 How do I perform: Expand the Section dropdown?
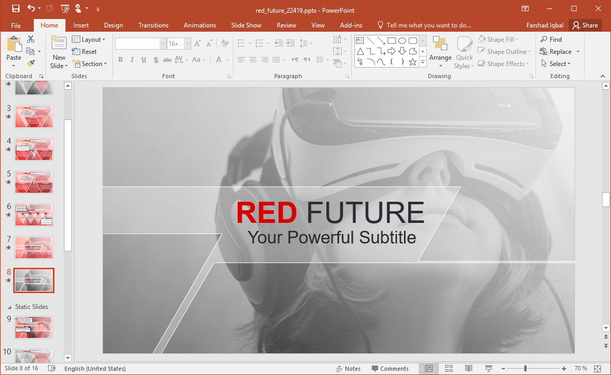pyautogui.click(x=89, y=64)
